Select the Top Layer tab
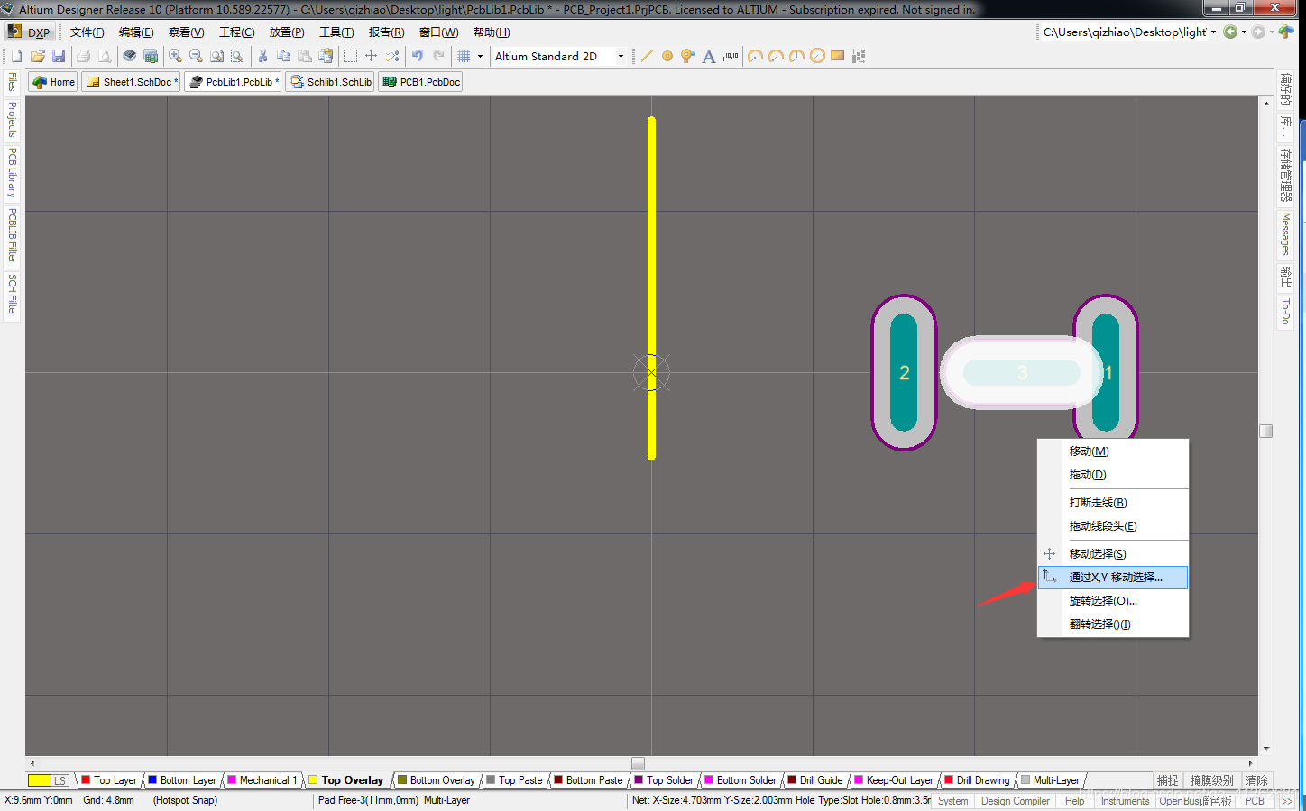 tap(109, 780)
